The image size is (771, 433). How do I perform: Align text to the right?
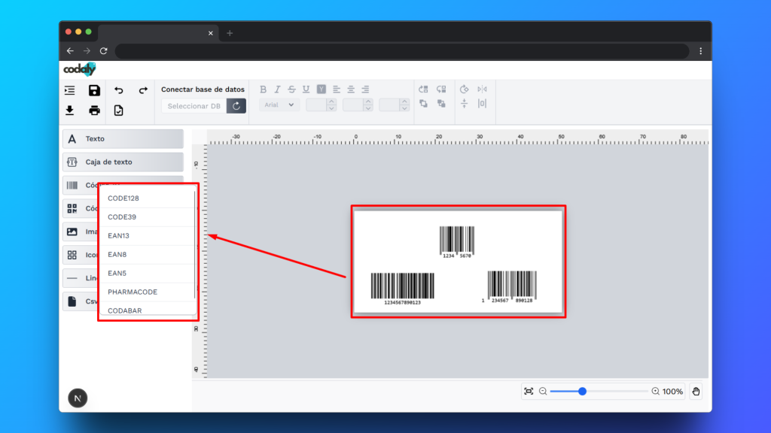point(365,89)
